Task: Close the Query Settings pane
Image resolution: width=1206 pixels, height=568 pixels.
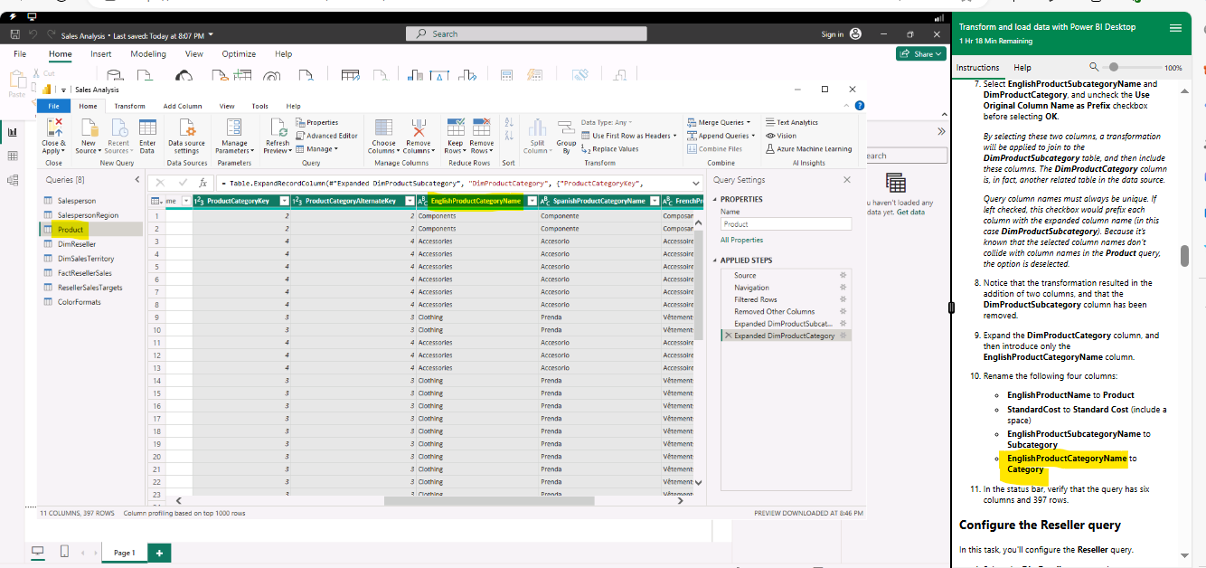Action: click(846, 180)
